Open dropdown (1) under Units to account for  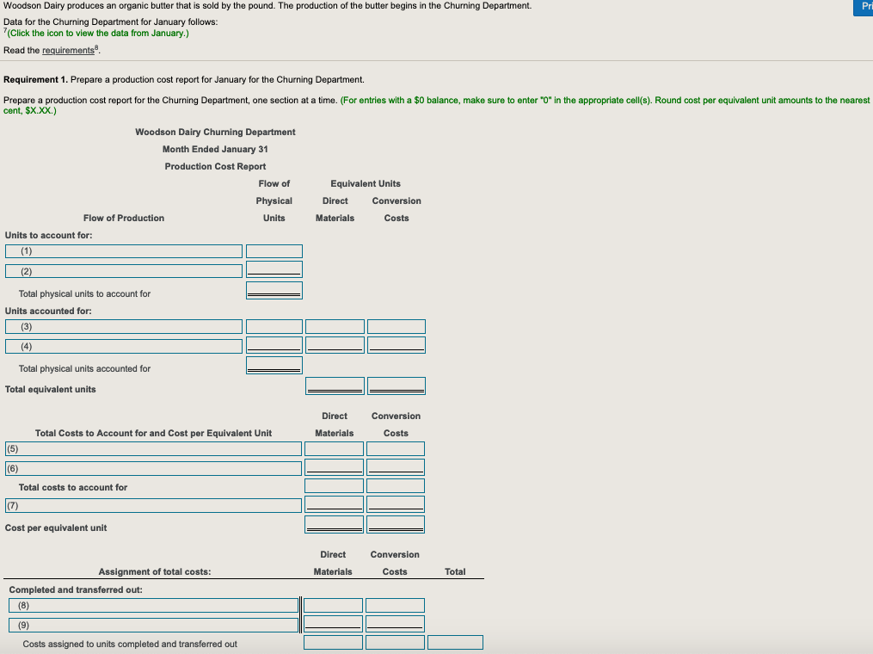123,250
